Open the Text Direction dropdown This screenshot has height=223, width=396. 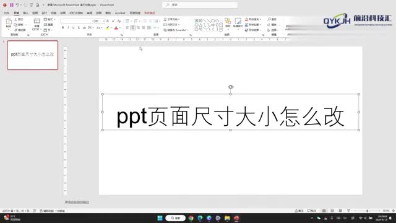click(171, 19)
